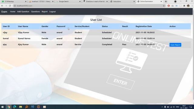Open the Questions nav link
Image resolution: width=194 pixels, height=109 pixels.
coord(35,12)
